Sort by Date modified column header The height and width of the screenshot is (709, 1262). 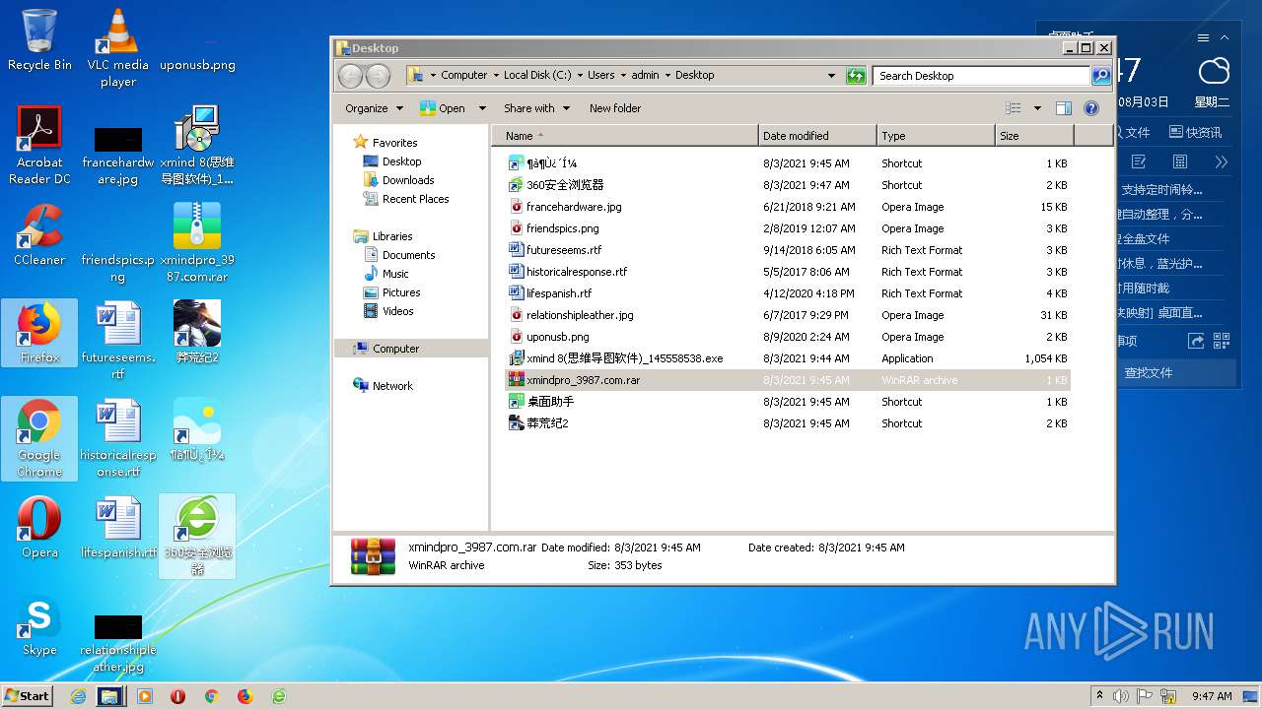[817, 136]
